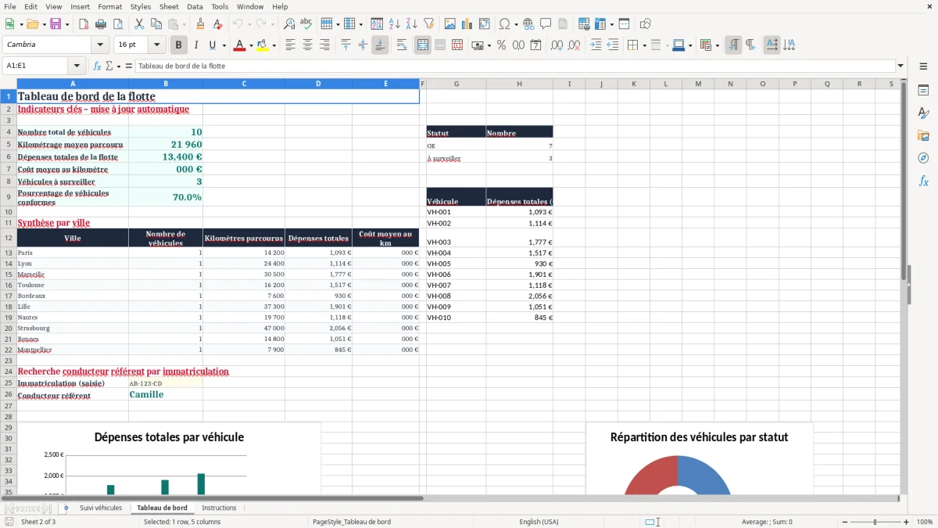Click the Increase Indent icon
The height and width of the screenshot is (528, 938).
coord(596,45)
